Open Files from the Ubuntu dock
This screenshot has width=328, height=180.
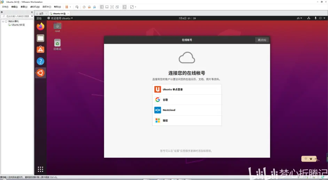(40, 38)
